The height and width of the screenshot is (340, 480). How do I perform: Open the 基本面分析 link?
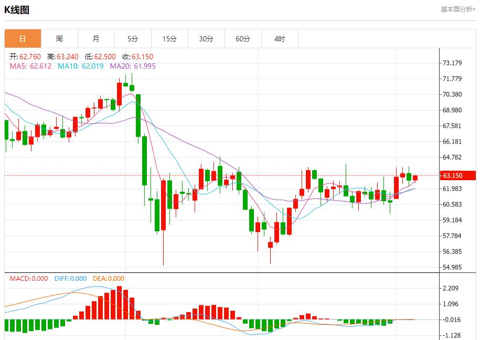pyautogui.click(x=457, y=9)
